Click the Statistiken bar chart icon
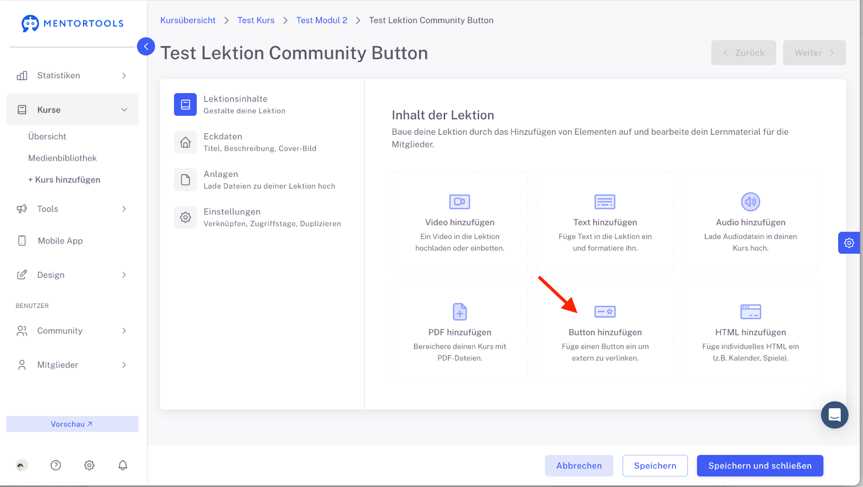 click(x=22, y=76)
